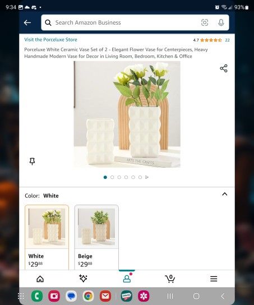Open the account profile tab
The height and width of the screenshot is (305, 254).
[127, 279]
